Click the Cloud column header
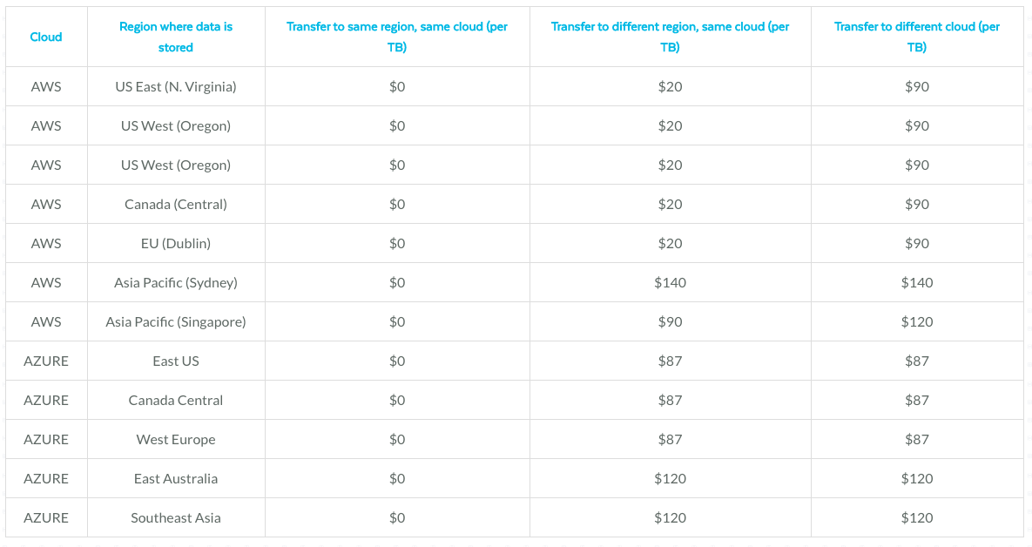This screenshot has height=547, width=1032. pos(46,37)
